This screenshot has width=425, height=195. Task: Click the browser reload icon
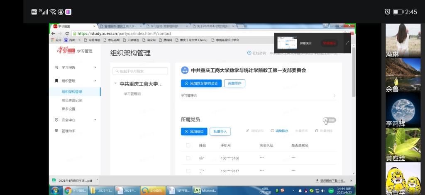click(67, 33)
